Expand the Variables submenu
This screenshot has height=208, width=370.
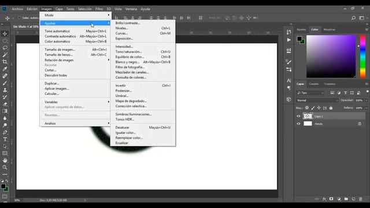click(x=75, y=102)
